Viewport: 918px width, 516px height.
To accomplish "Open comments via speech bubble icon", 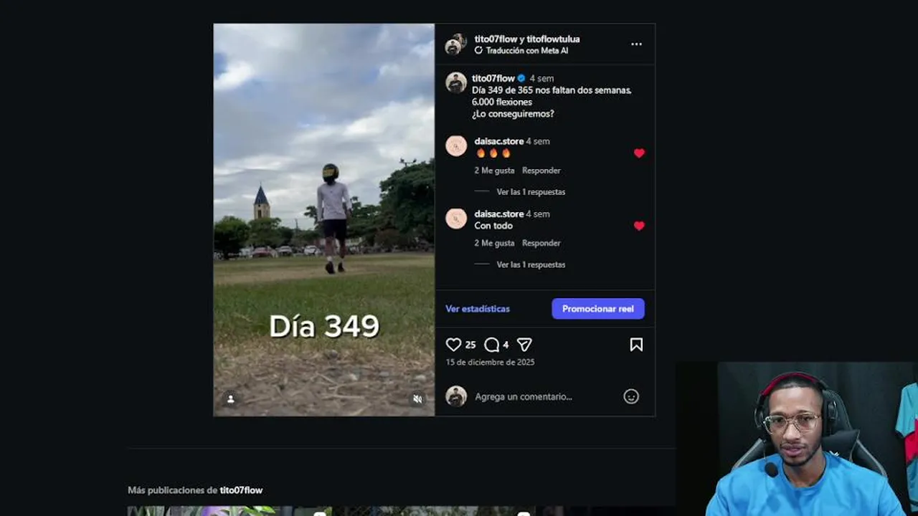I will tap(491, 345).
